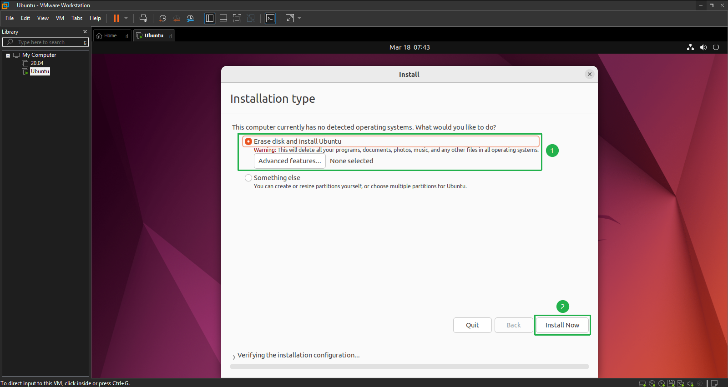Click the floppy drive status icon
Viewport: 728px width, 387px height.
671,383
